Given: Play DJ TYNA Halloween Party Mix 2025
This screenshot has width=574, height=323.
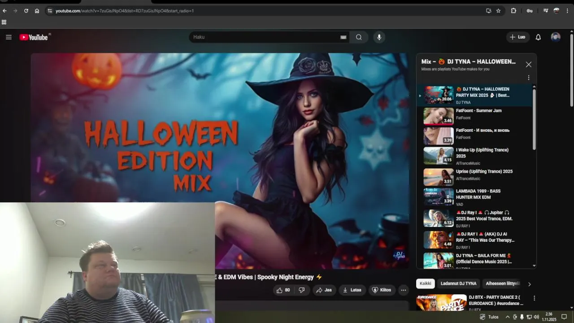Looking at the screenshot, I should coord(475,95).
